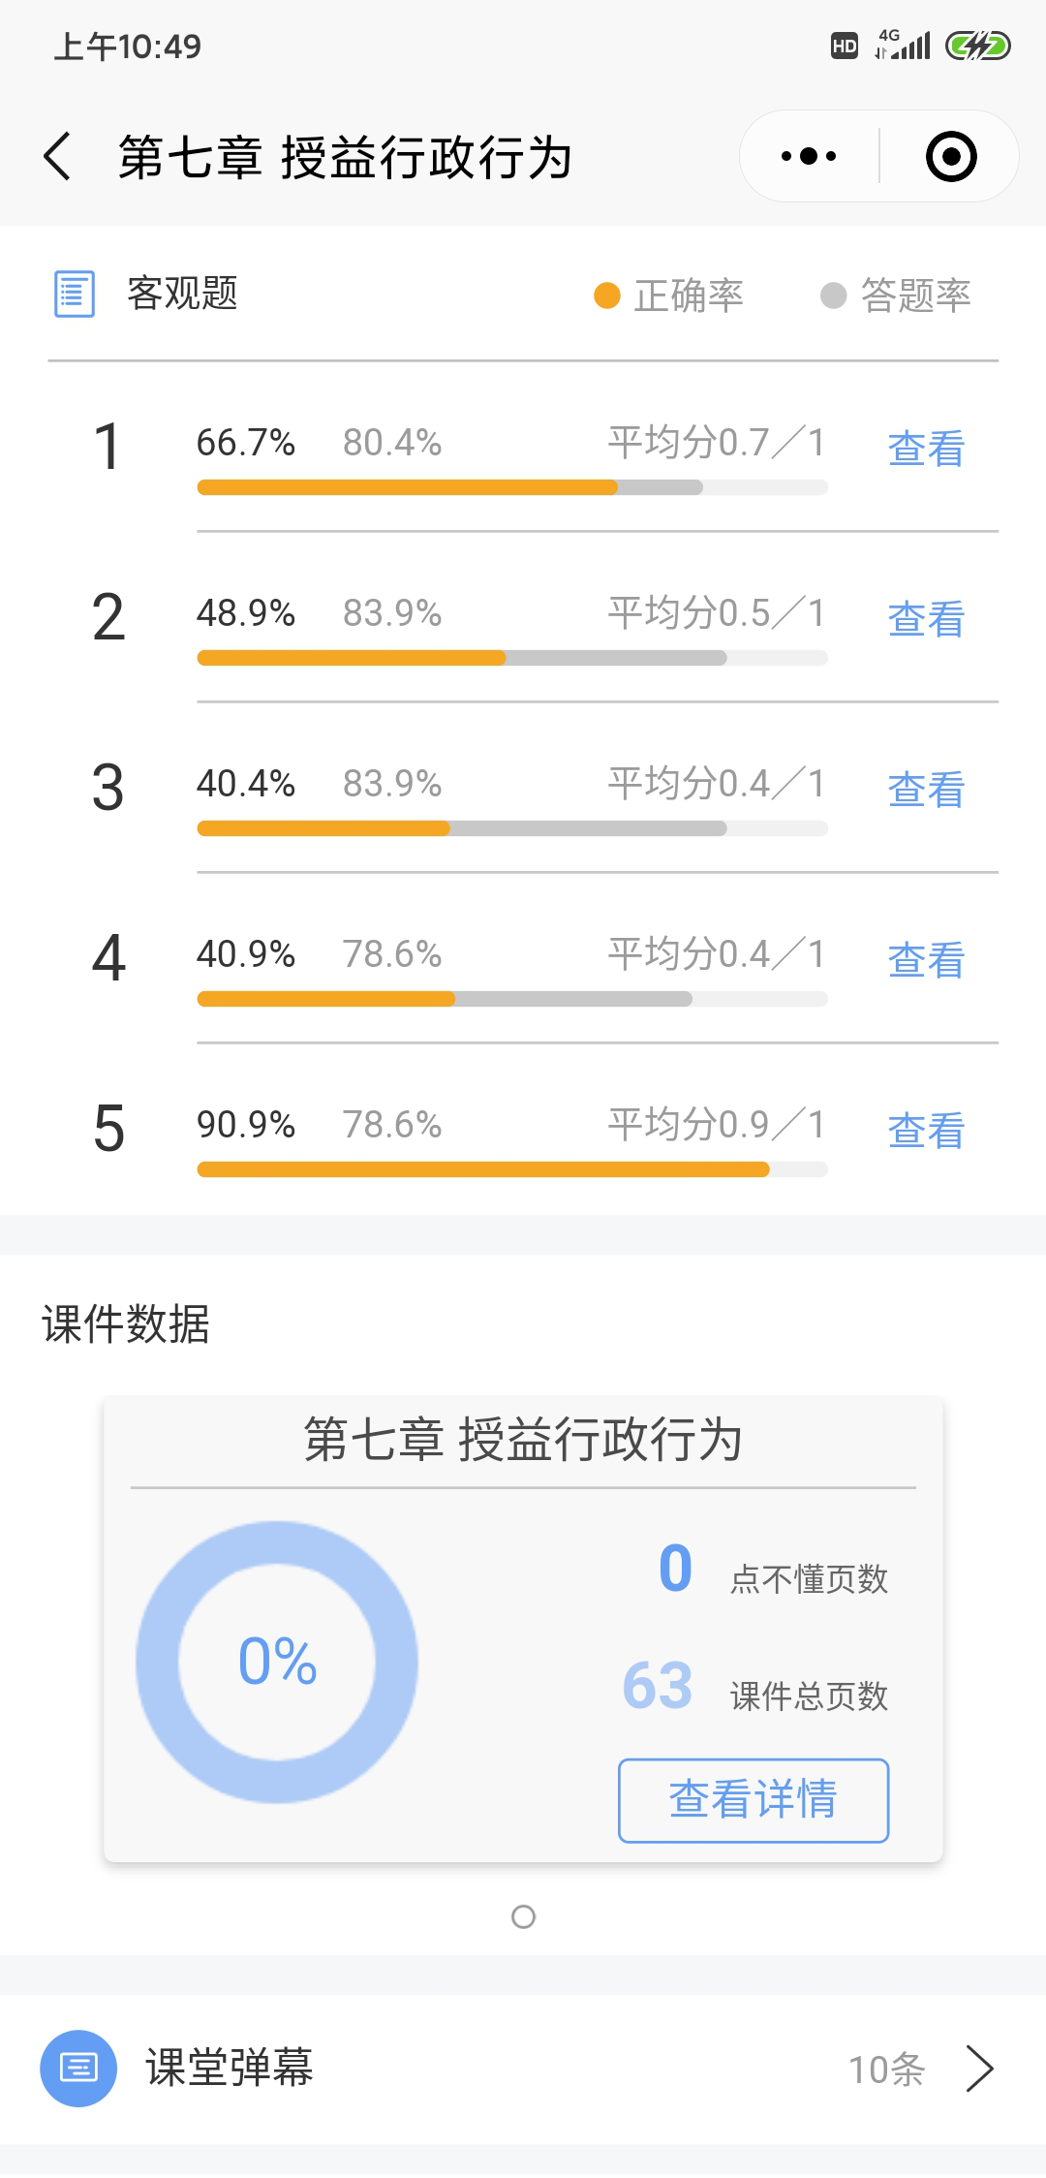Screen dimensions: 1046x2178
Task: Click question 2 progress bar
Action: (x=511, y=658)
